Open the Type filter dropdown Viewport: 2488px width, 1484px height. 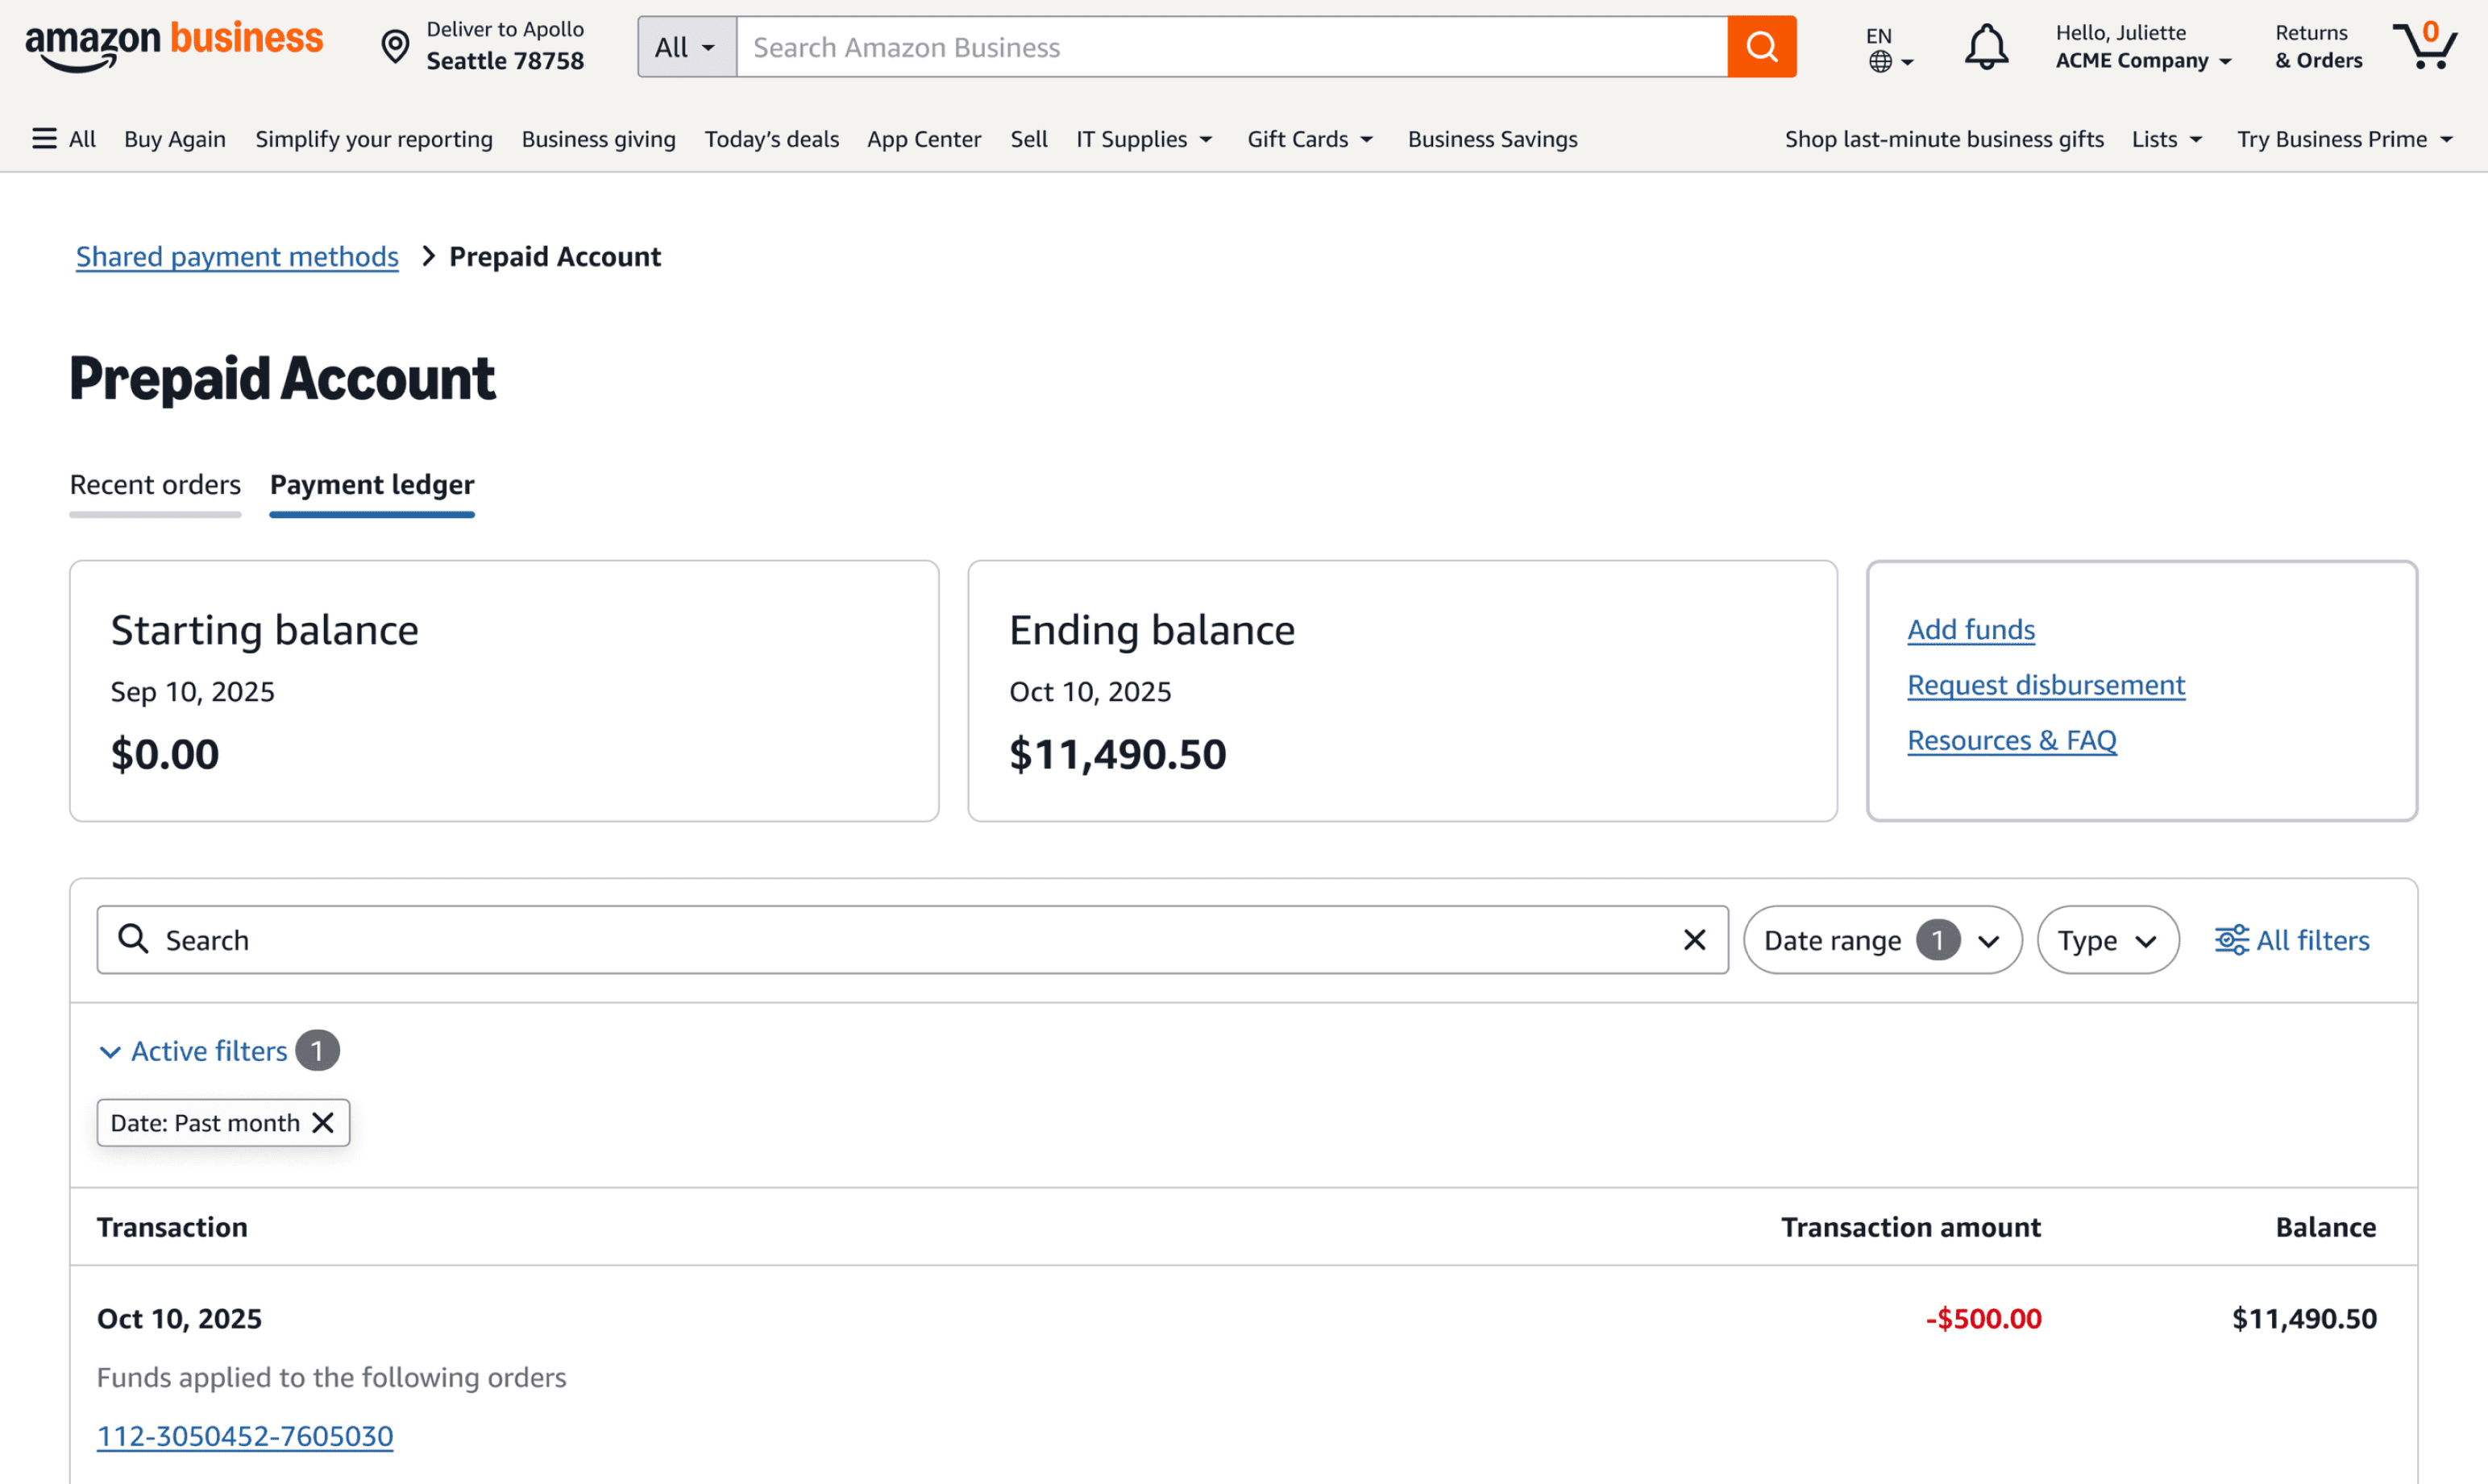click(2107, 940)
